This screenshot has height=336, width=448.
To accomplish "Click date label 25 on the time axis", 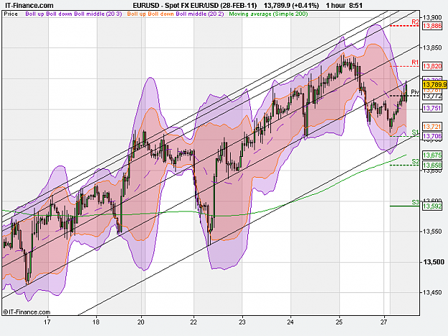I will click(x=339, y=322).
